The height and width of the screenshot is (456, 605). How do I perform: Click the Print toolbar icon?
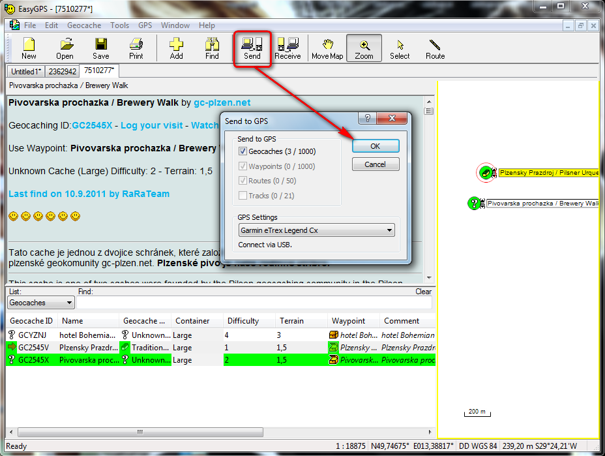coord(136,48)
